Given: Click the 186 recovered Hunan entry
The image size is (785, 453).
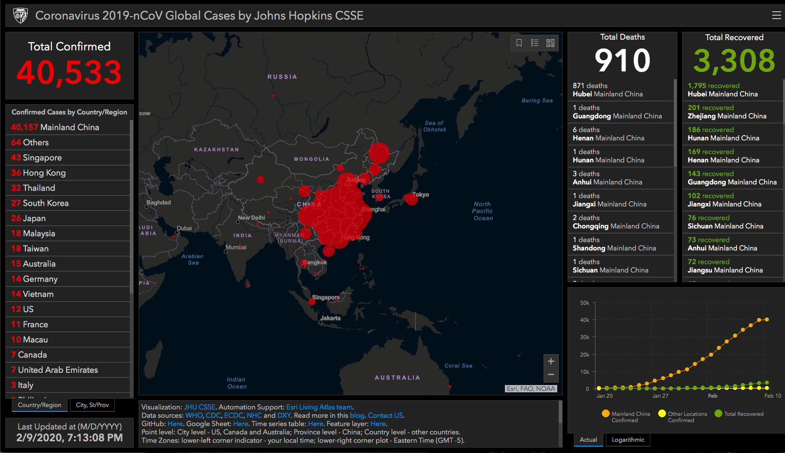Looking at the screenshot, I should pyautogui.click(x=733, y=134).
